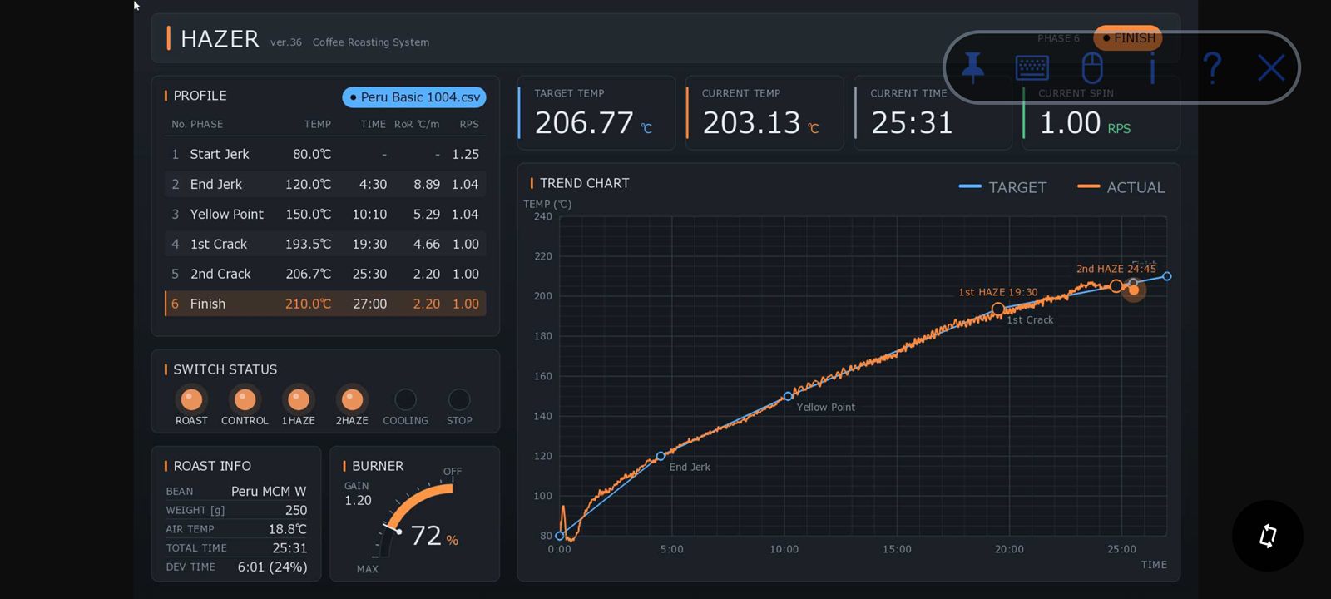Click the pin icon in floating toolbar

pos(972,67)
